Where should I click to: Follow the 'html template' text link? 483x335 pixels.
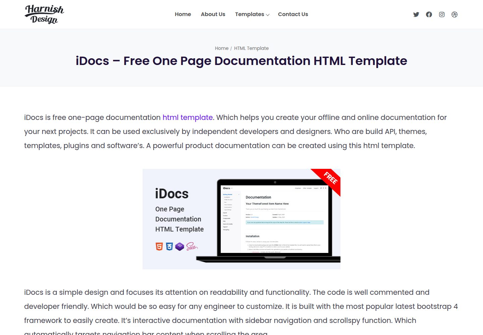(x=187, y=118)
